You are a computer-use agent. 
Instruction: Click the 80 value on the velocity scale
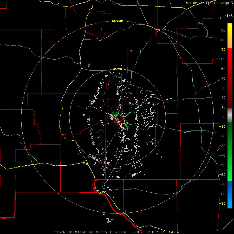[223, 40]
